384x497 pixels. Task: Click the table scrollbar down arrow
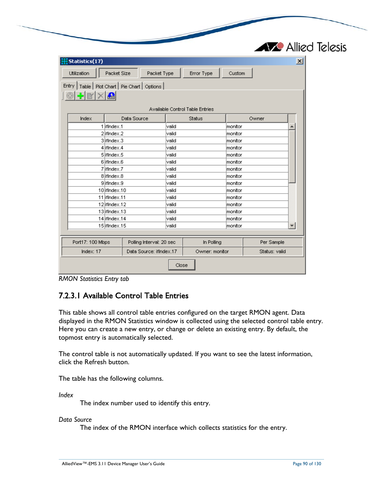click(292, 226)
